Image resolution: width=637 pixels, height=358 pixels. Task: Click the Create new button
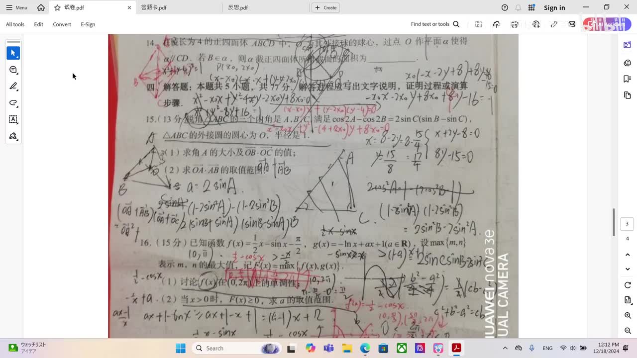pos(325,7)
